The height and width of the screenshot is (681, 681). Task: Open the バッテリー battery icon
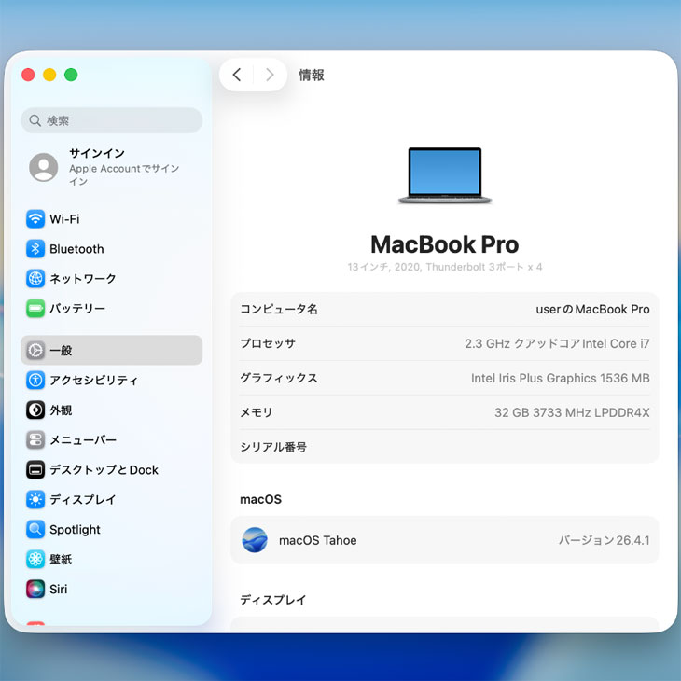click(x=35, y=309)
